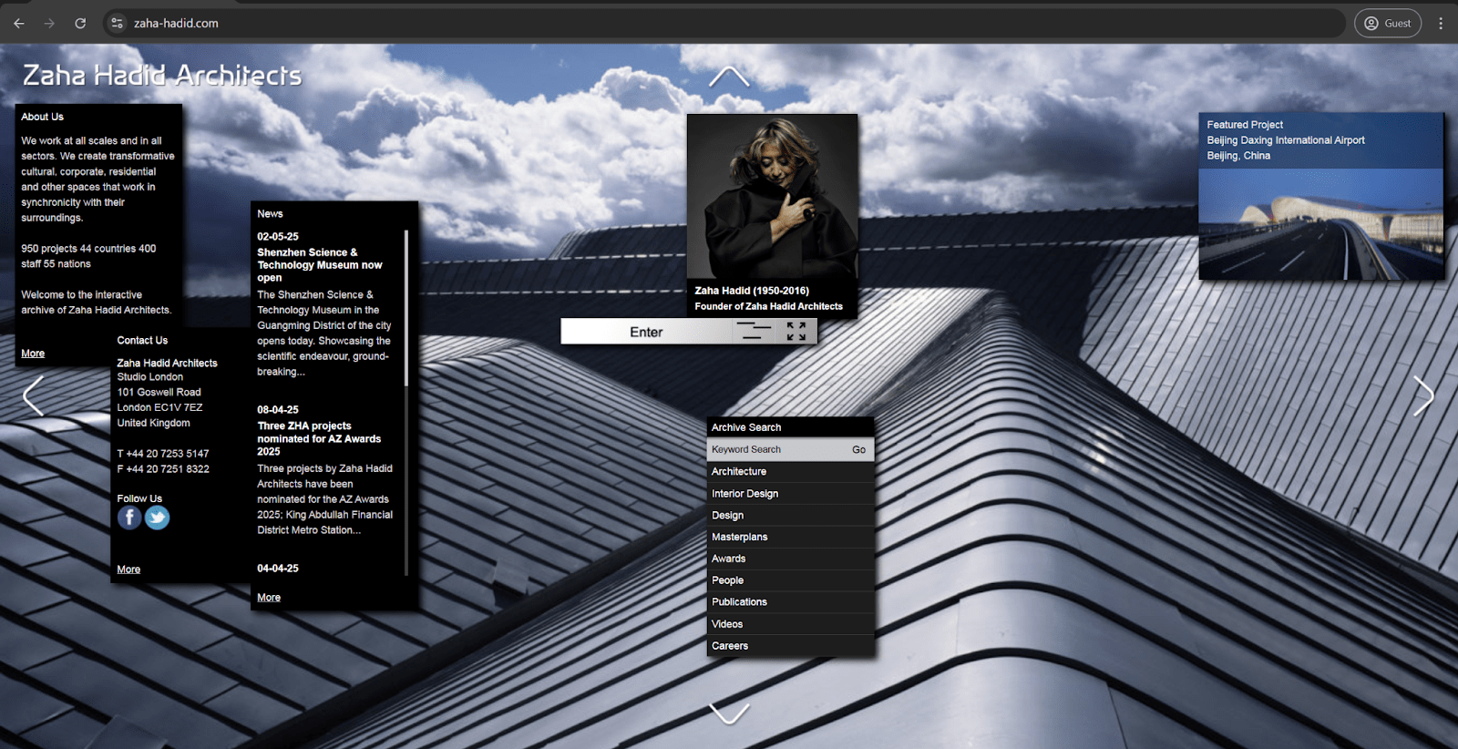
Task: Open Publications in the Archive Search list
Action: (790, 602)
